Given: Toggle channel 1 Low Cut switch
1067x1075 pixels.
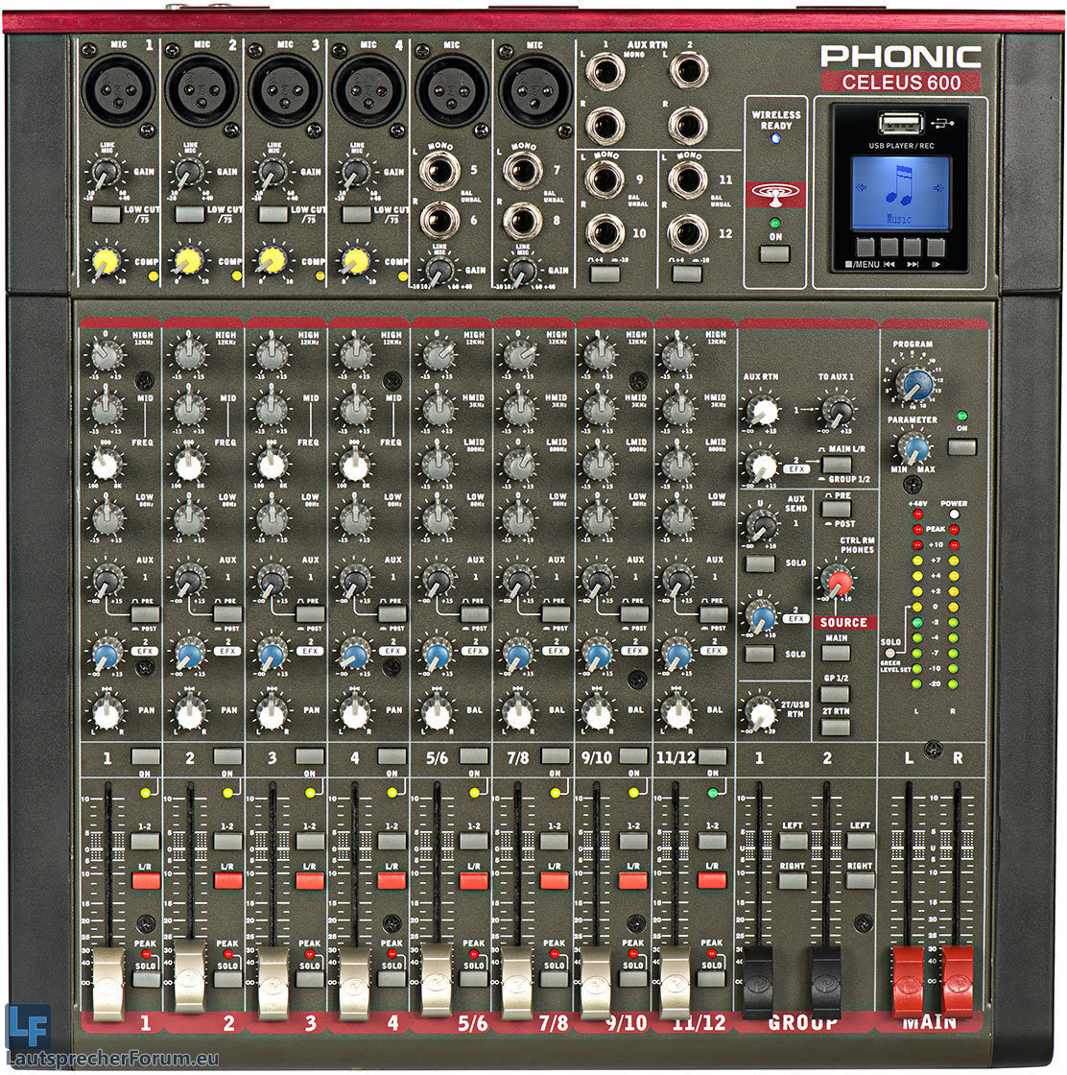Looking at the screenshot, I should click(x=106, y=214).
